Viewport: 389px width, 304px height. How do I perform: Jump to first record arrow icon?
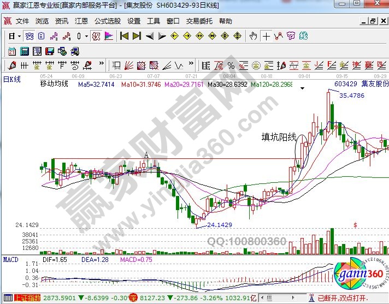124,36
